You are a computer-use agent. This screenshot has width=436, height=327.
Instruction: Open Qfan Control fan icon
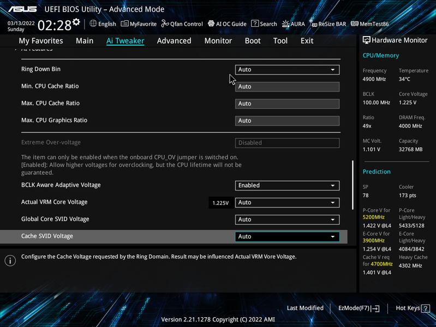click(x=165, y=23)
